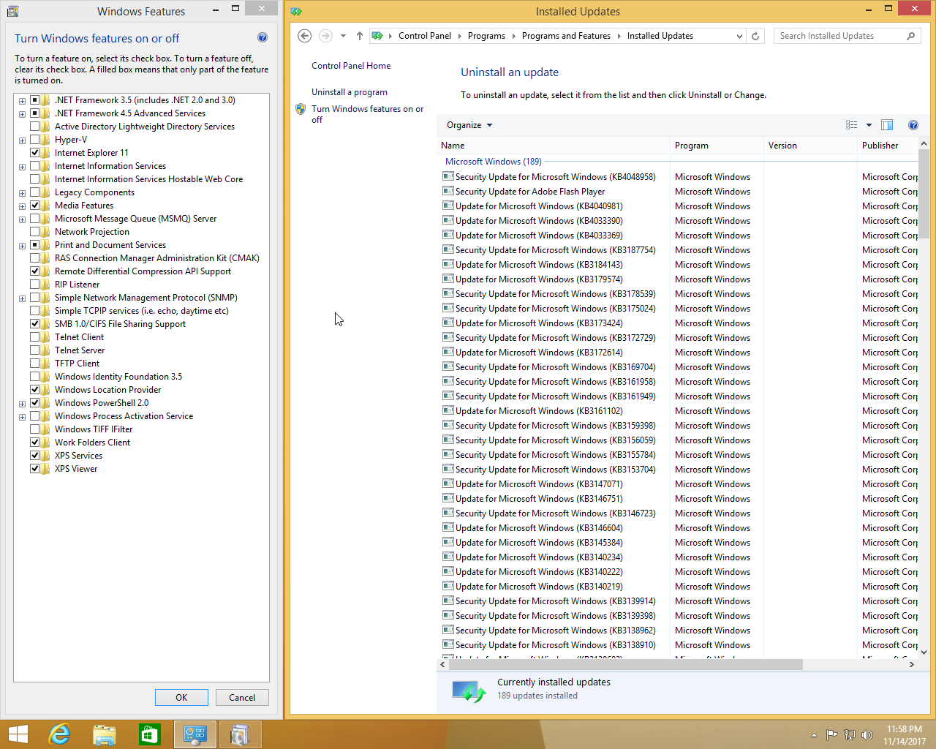
Task: Click the Programs breadcrumb
Action: point(486,36)
